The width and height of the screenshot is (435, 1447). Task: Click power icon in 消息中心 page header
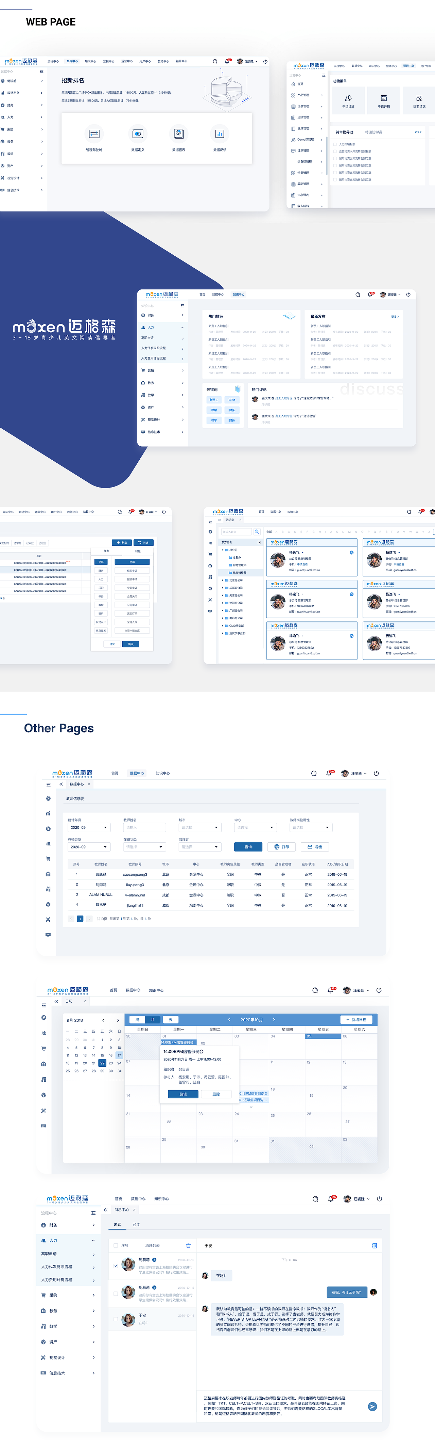380,1199
